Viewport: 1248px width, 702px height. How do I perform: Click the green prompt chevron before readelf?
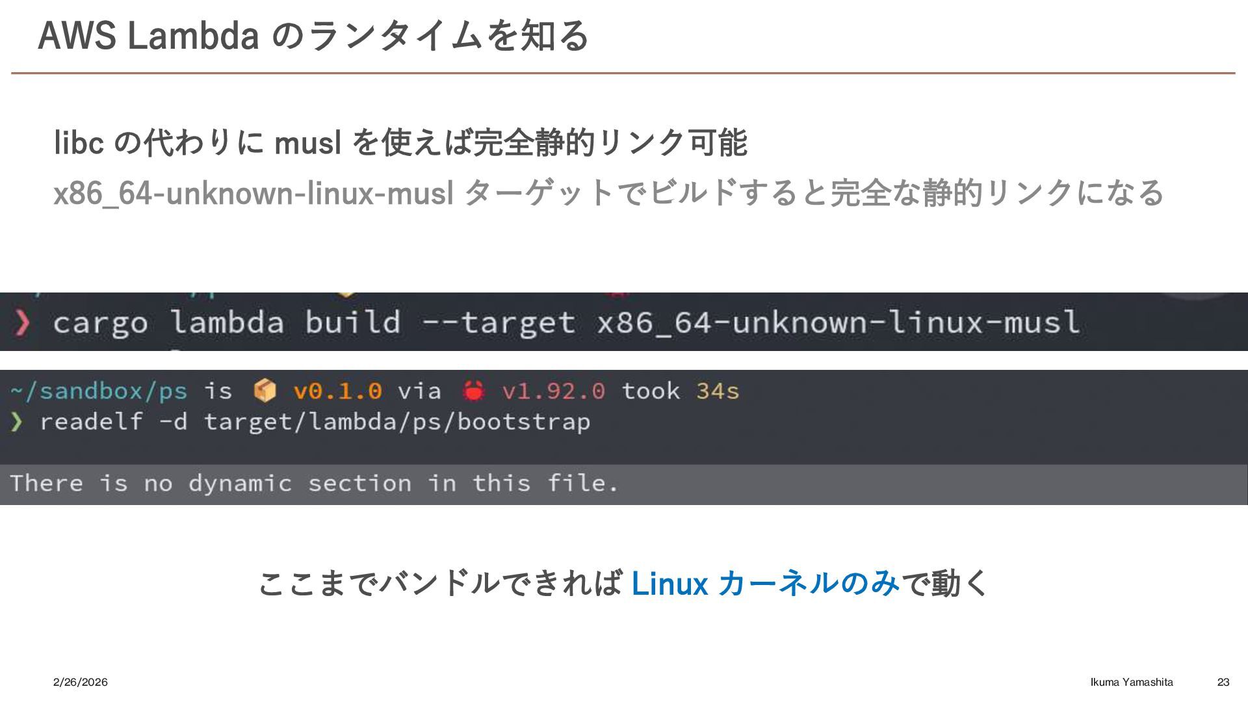click(x=17, y=422)
